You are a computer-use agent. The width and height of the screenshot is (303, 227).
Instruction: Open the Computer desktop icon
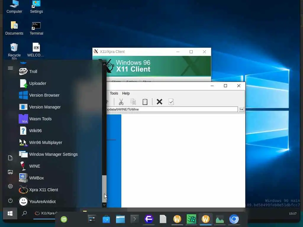[14, 7]
